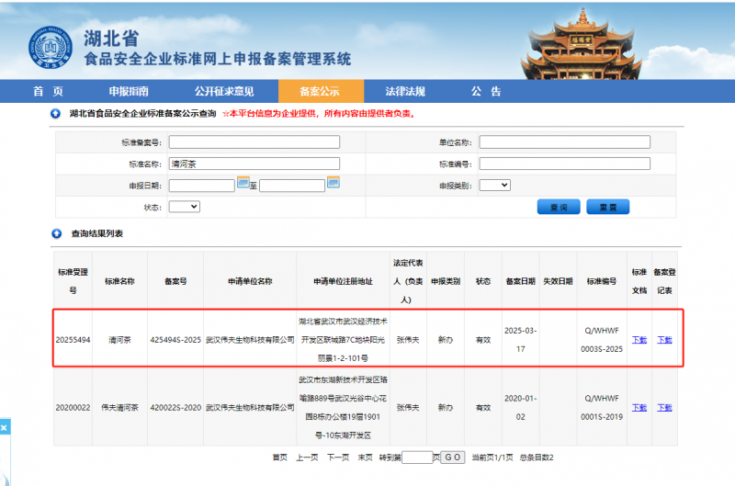Click arrow icon beside 查询结果列表

tap(56, 234)
